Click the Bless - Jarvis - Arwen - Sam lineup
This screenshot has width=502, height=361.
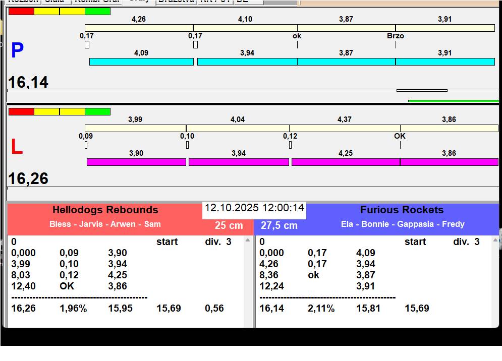(105, 224)
